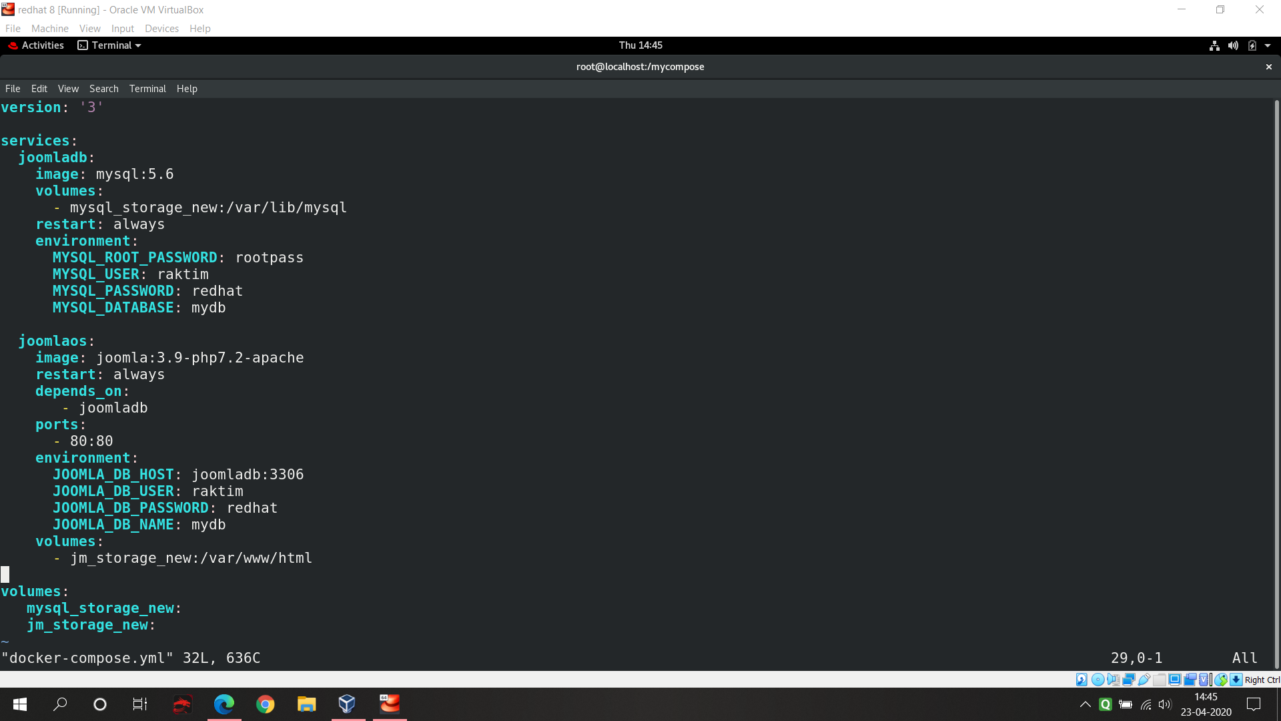Open the terminal Search menu
The image size is (1281, 721).
103,89
